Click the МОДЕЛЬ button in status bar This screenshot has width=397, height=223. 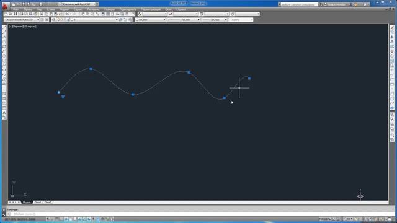[x=324, y=219]
